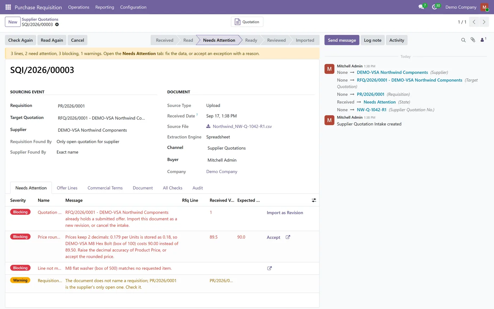Select the Read status stage
Screen dimensions: 494x309
188,40
